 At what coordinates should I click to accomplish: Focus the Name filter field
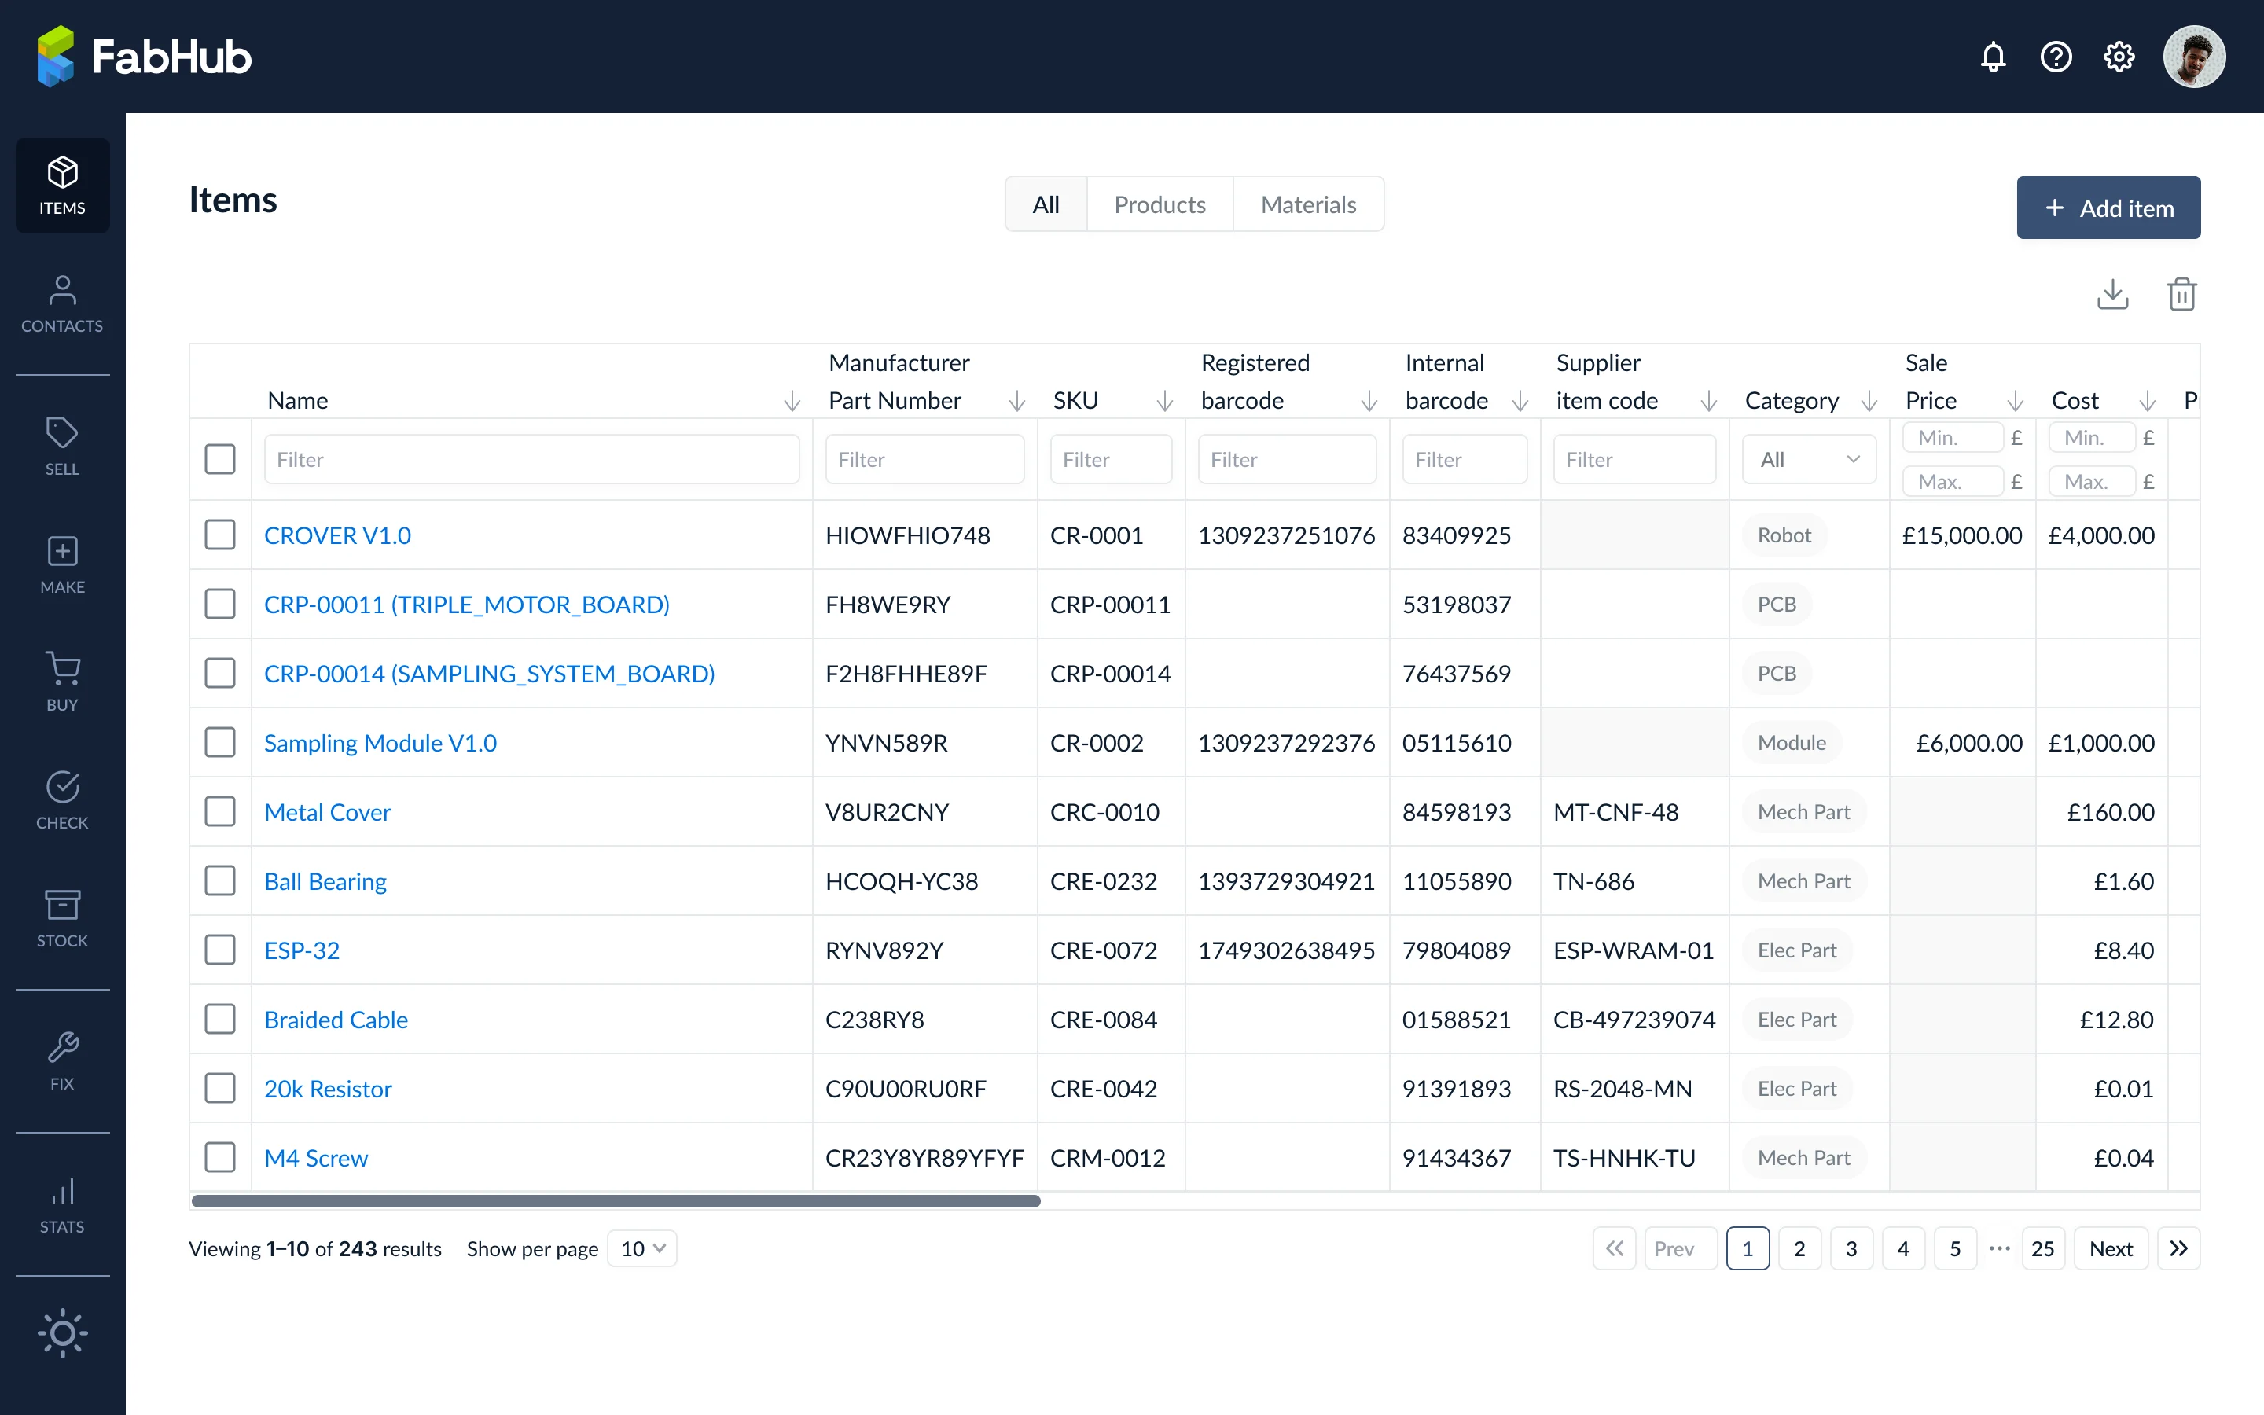pyautogui.click(x=531, y=460)
